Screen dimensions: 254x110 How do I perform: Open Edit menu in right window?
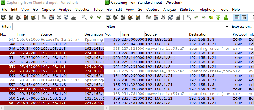coord(119,10)
